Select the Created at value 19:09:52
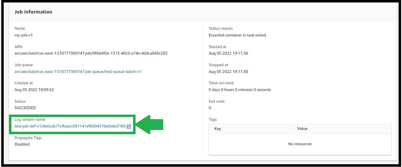 tap(34, 90)
